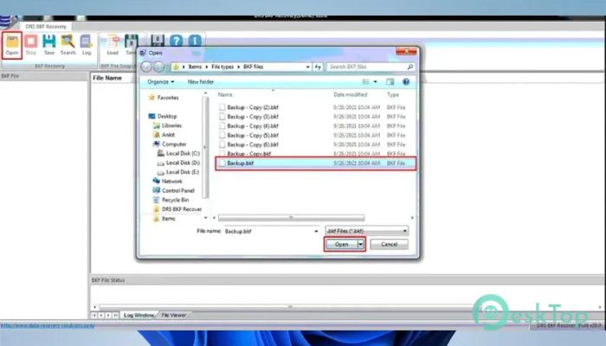Select Items folder in navigation pane
Viewport: 606px width, 346px height.
tap(164, 218)
